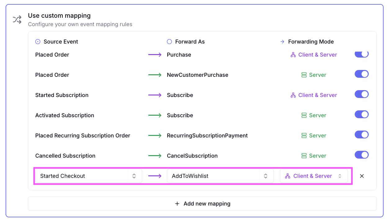Click the Add new mapping button
This screenshot has width=387, height=222.
point(202,204)
